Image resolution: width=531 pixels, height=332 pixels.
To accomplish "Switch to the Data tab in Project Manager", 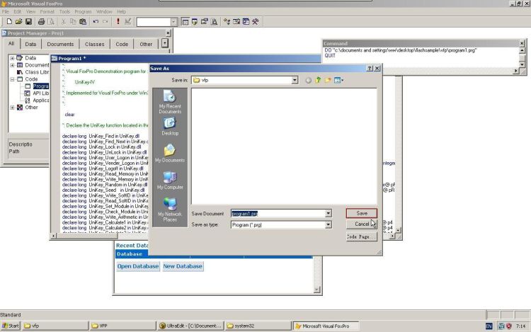I will pos(30,44).
